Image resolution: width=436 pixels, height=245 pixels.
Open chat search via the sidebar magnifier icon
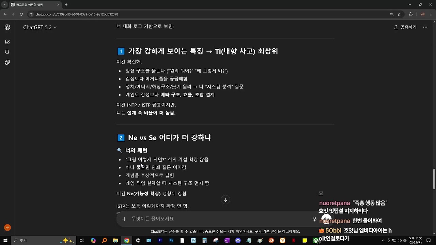click(7, 52)
